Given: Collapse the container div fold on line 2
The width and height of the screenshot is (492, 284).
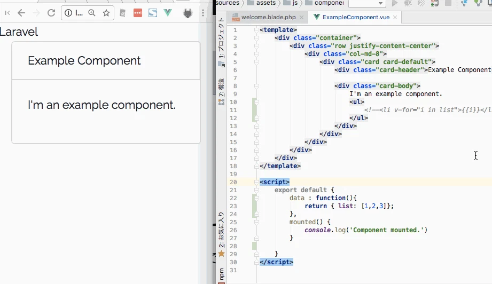Looking at the screenshot, I should [256, 38].
